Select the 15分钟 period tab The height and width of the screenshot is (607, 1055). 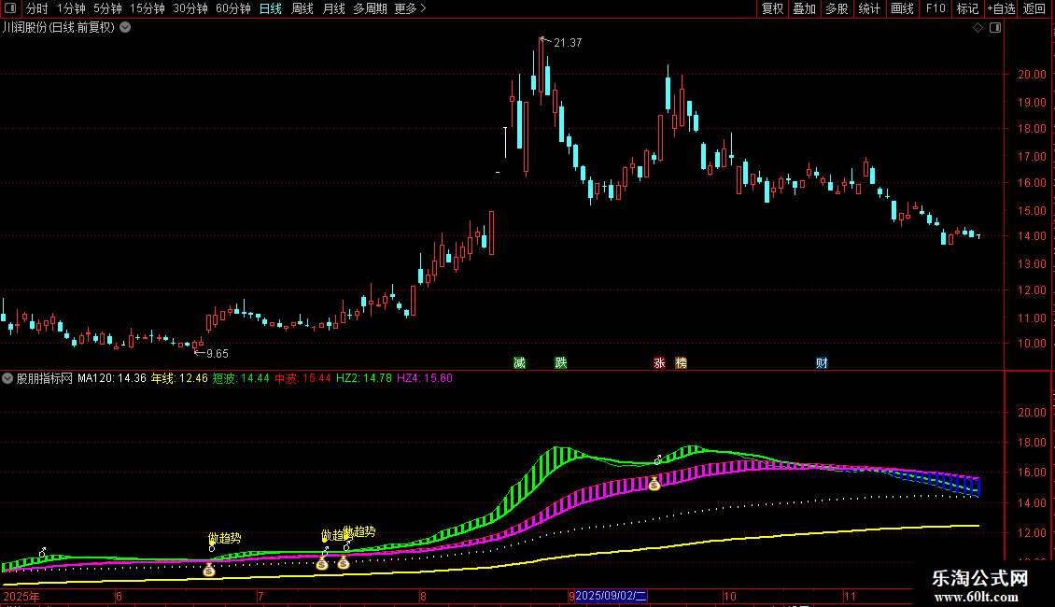point(148,8)
